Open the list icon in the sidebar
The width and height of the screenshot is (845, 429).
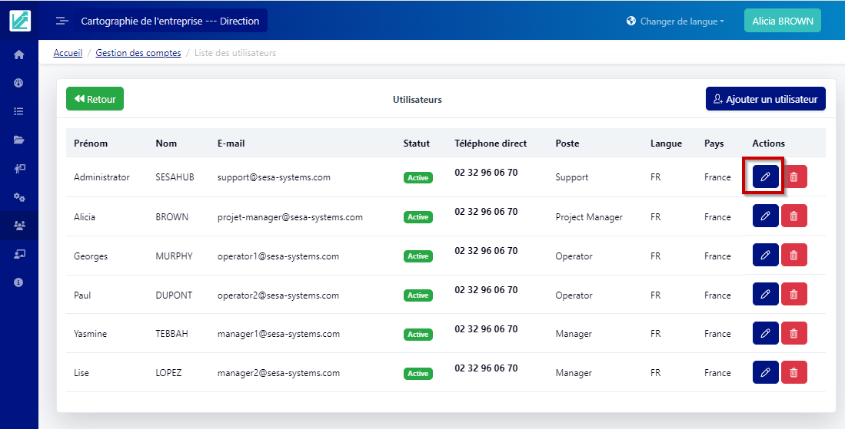coord(18,111)
